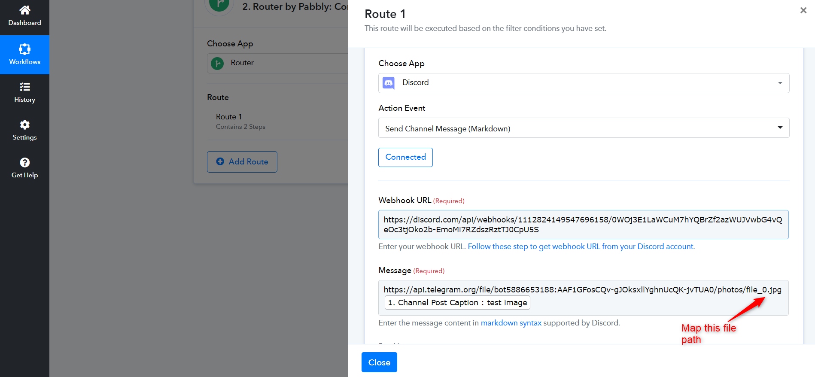Open the Action Event dropdown arrow
Screen dimensions: 815x377
[780, 128]
